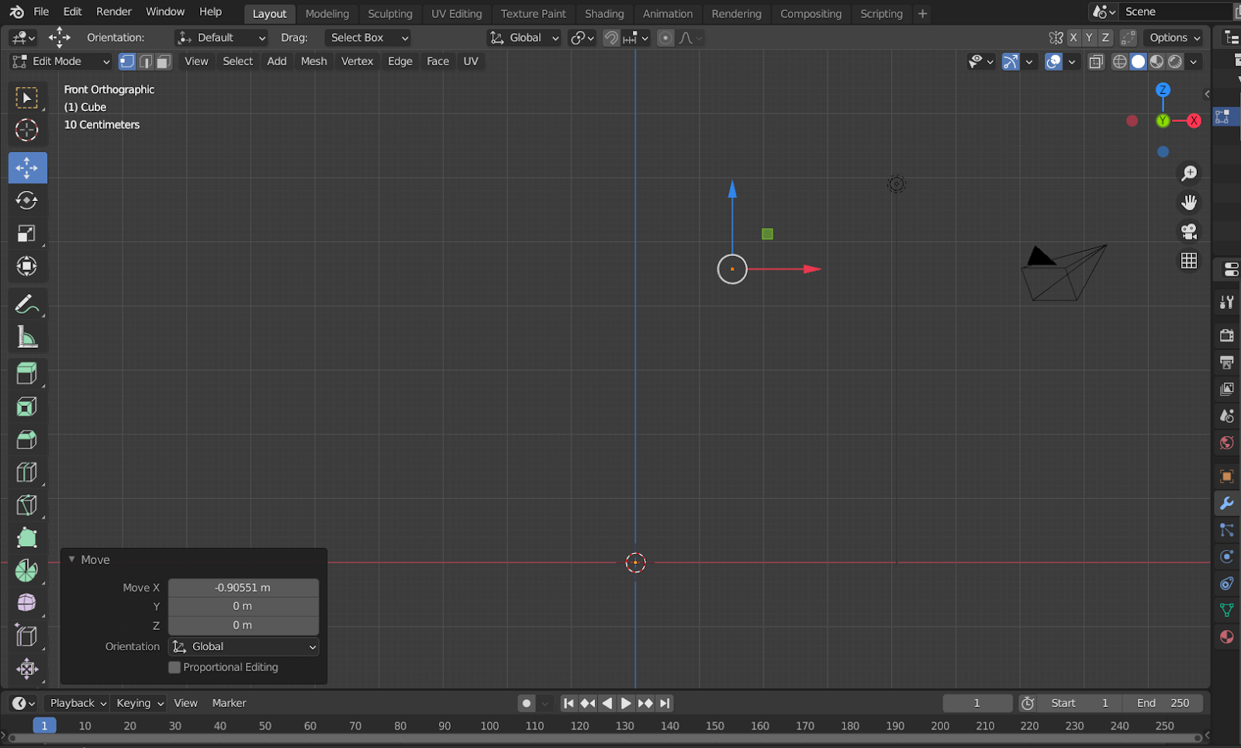The width and height of the screenshot is (1241, 748).
Task: Click the Move X value field
Action: pyautogui.click(x=244, y=587)
